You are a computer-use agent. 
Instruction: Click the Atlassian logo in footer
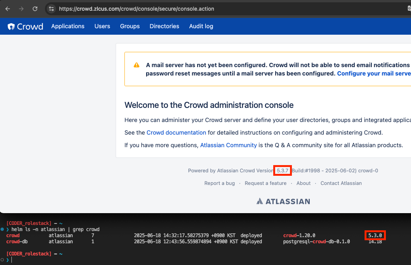pos(283,201)
